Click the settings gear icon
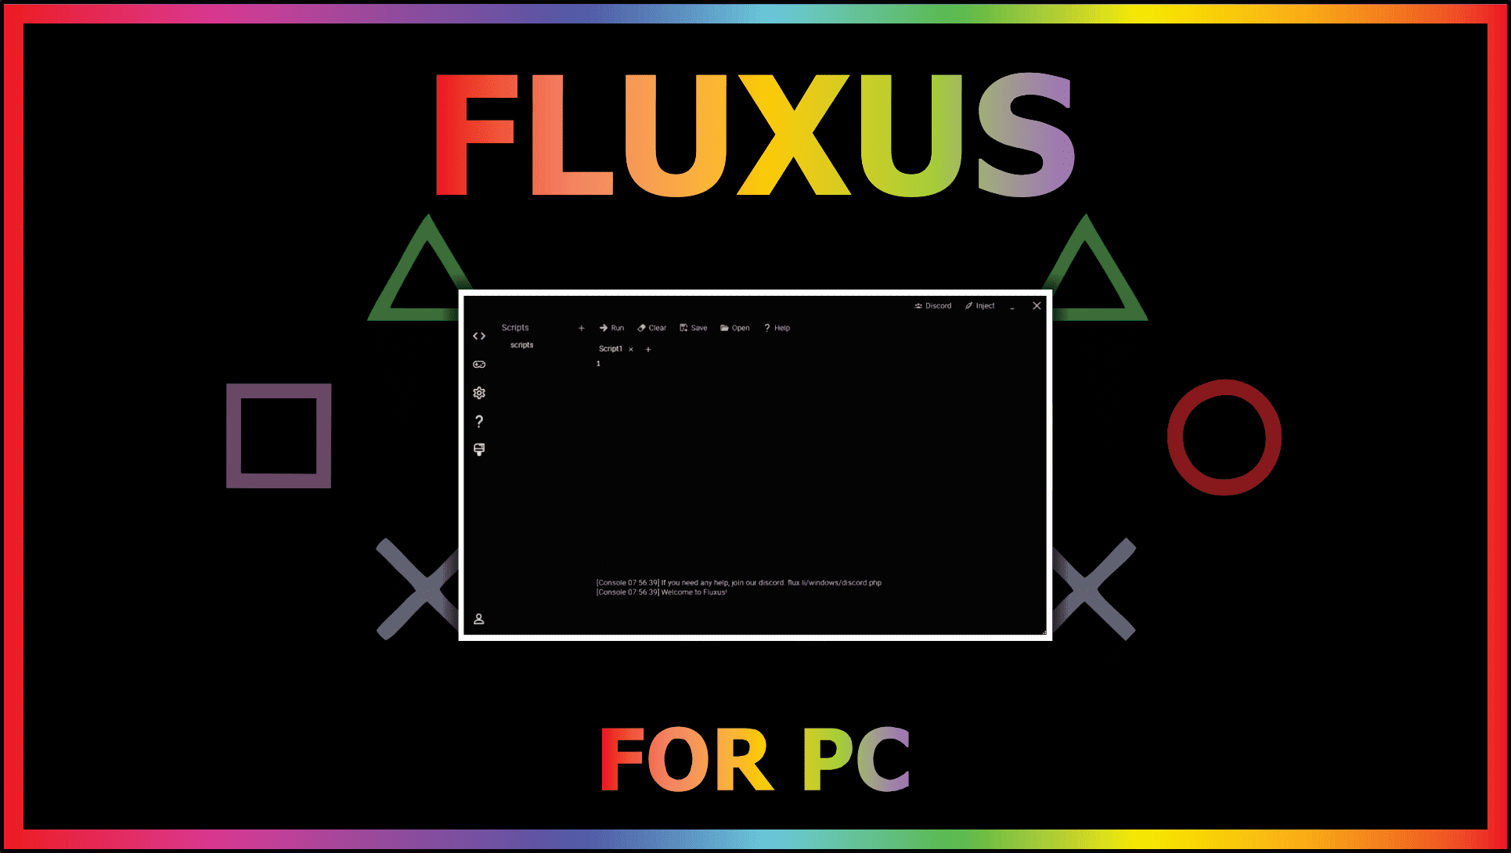Image resolution: width=1511 pixels, height=853 pixels. pyautogui.click(x=478, y=392)
